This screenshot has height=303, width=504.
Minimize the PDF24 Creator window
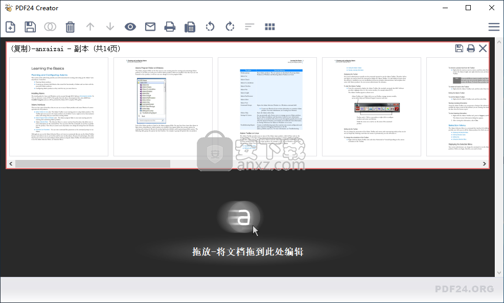coord(445,8)
